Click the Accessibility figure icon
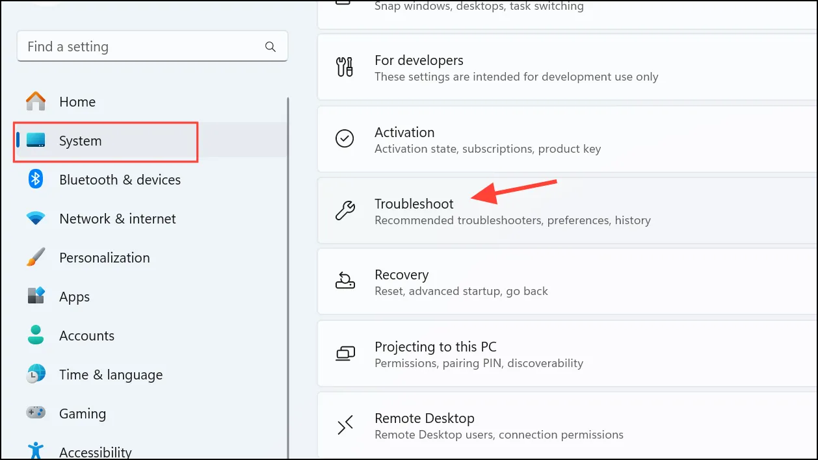The height and width of the screenshot is (460, 818). click(36, 451)
